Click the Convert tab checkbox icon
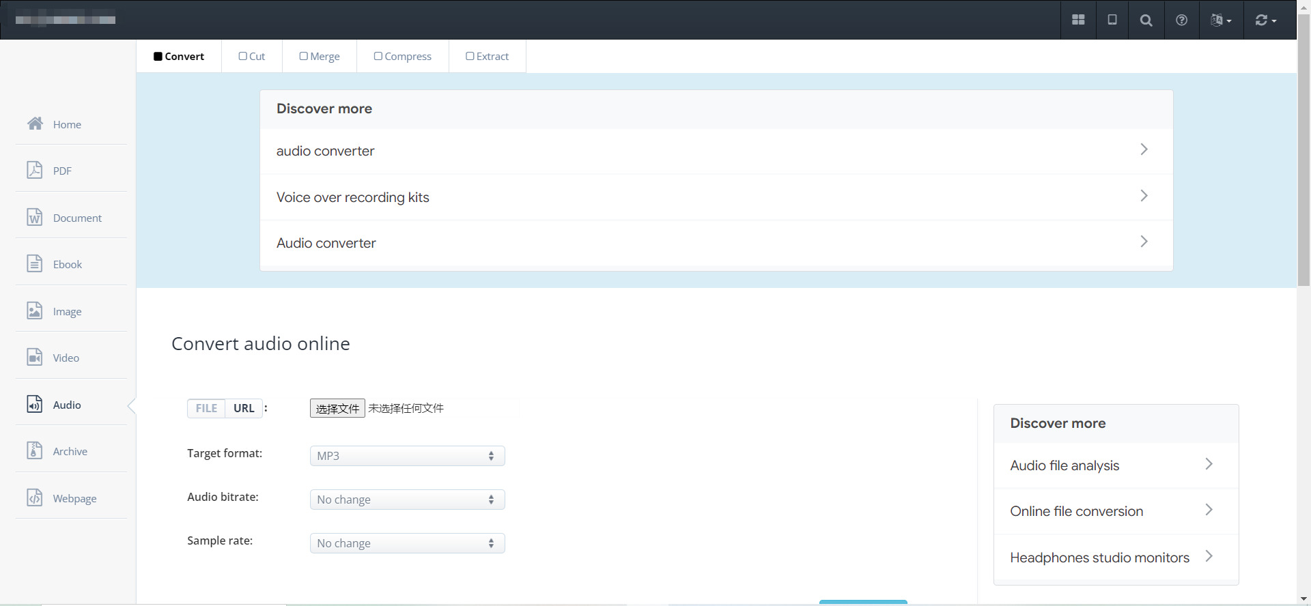Viewport: 1311px width, 606px height. [x=158, y=57]
